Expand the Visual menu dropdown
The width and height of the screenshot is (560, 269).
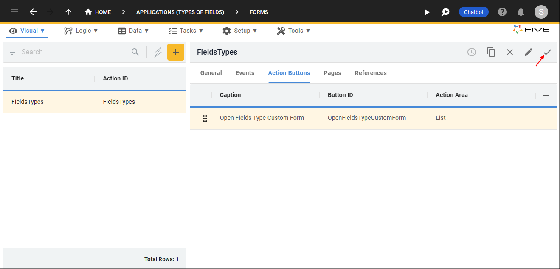tap(28, 31)
